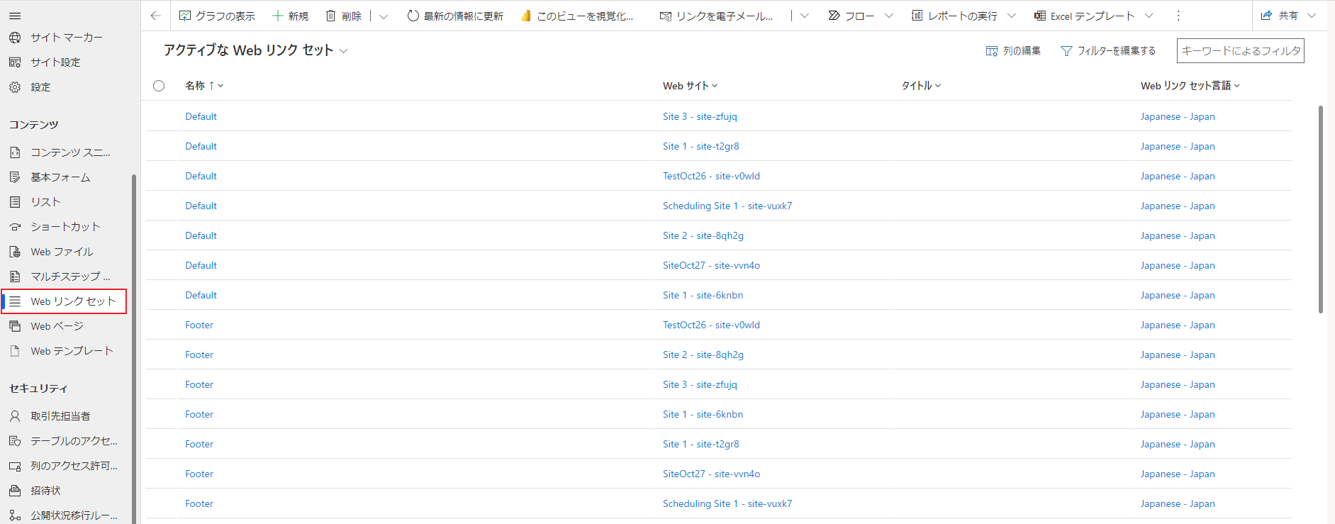Open the more commands ellipsis icon

pos(1178,16)
